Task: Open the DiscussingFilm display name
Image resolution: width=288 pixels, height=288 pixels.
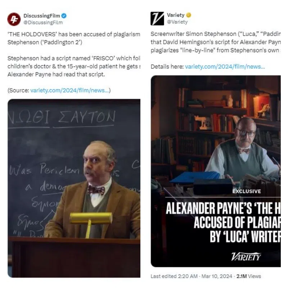Action: (x=42, y=16)
